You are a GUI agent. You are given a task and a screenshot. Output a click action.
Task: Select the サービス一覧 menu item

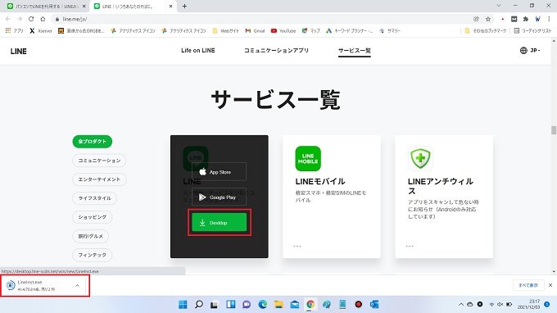(354, 51)
